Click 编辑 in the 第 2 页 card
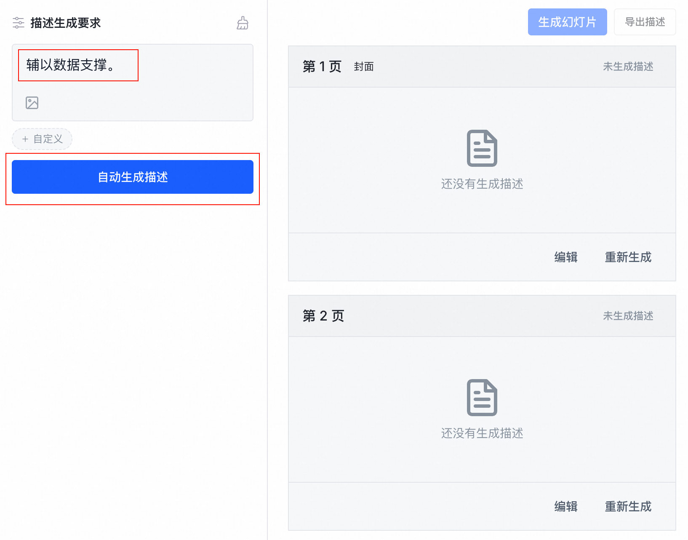Screen dimensions: 688x540 pos(566,506)
